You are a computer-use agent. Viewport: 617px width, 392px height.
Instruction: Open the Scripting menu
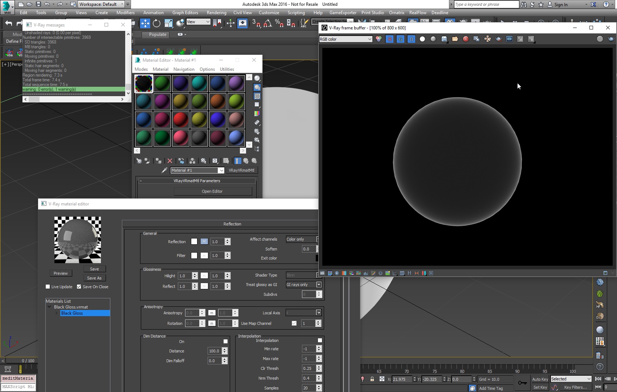(296, 13)
